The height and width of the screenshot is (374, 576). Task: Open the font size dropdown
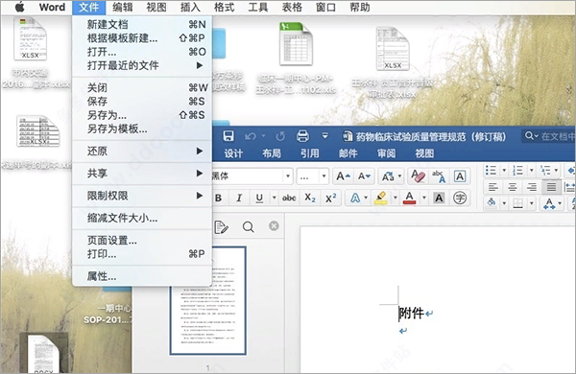click(x=324, y=176)
